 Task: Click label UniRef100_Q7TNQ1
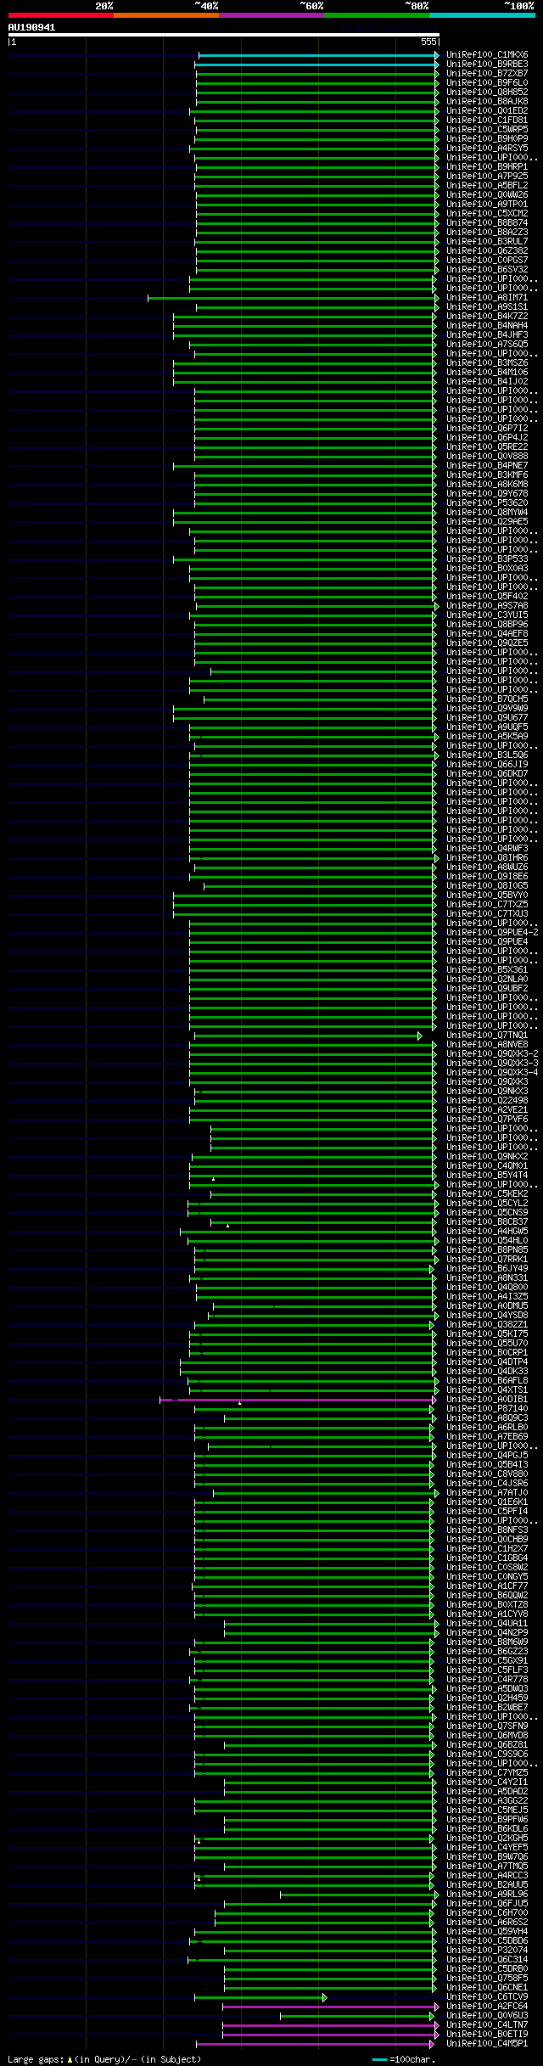[x=487, y=1036]
